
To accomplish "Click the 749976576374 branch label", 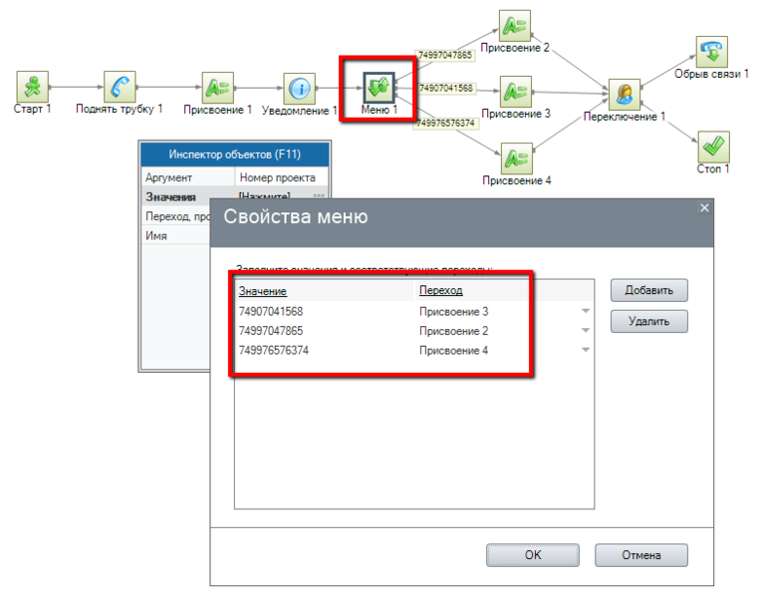I will 446,124.
